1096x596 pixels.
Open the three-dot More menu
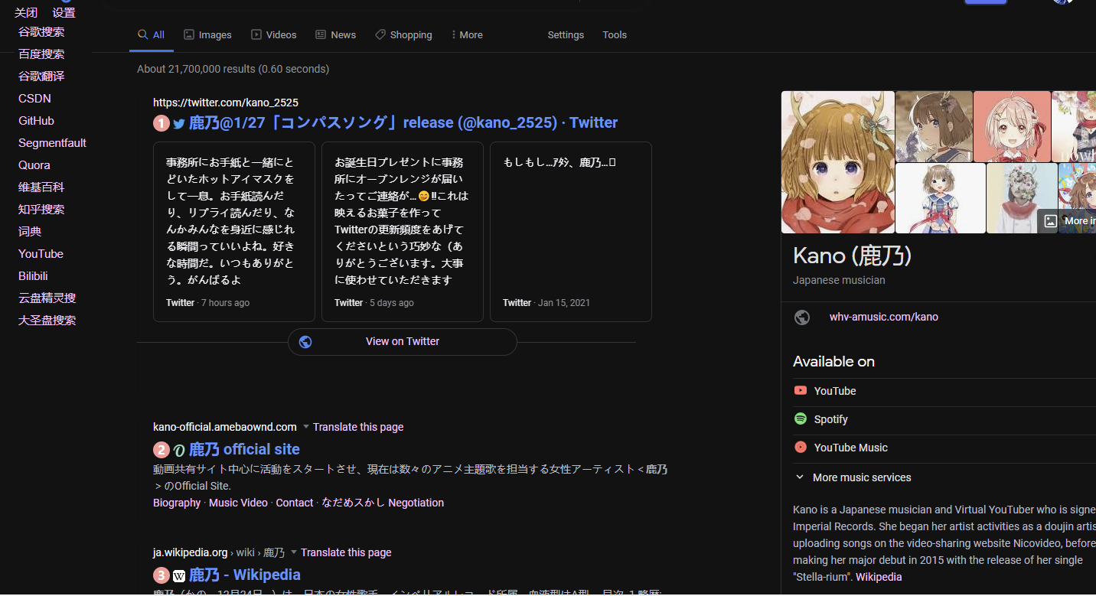pyautogui.click(x=467, y=35)
